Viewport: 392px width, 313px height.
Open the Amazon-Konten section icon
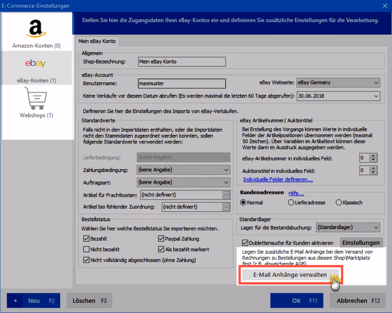(36, 29)
